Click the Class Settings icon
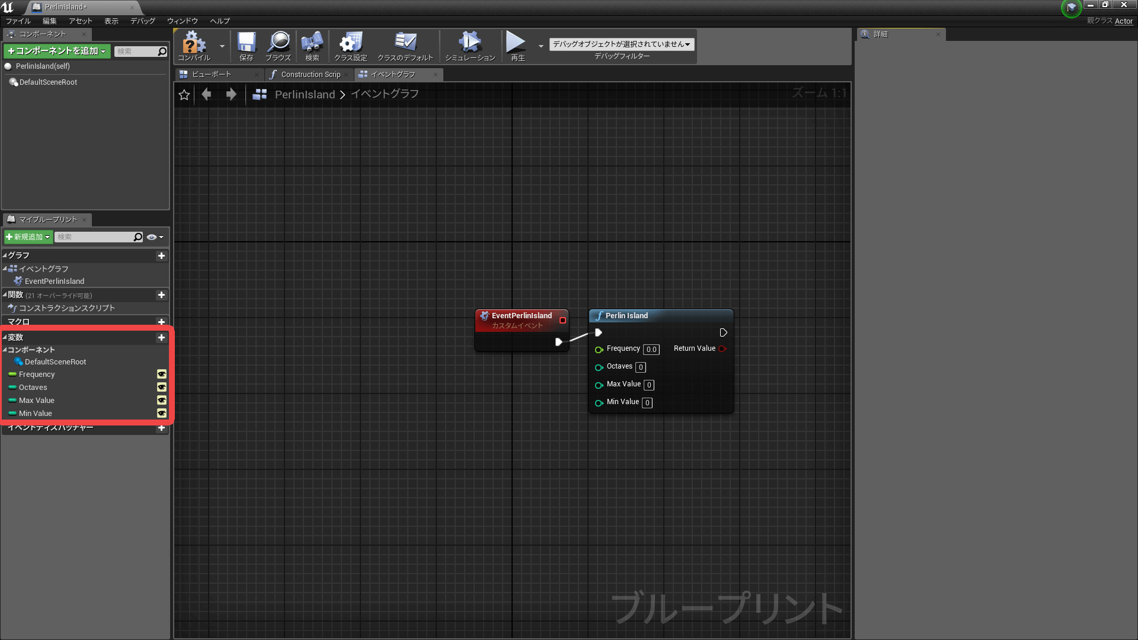Viewport: 1138px width, 640px height. coord(350,43)
